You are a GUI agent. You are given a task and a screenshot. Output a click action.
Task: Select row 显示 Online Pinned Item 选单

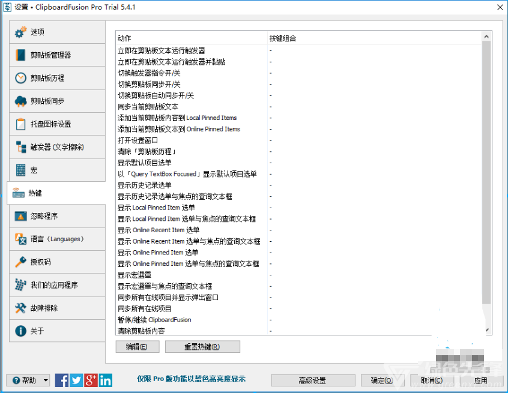[x=298, y=253]
